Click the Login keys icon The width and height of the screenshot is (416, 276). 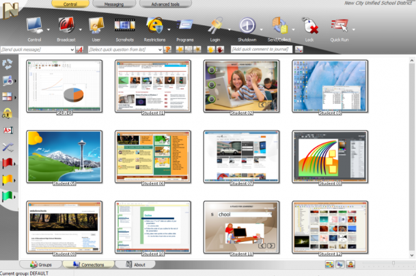click(x=215, y=25)
